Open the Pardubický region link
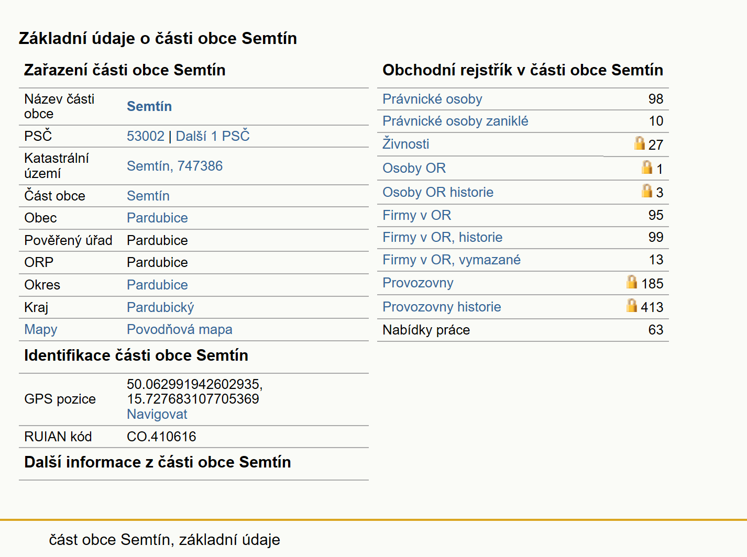Viewport: 747px width, 557px height. click(x=160, y=307)
